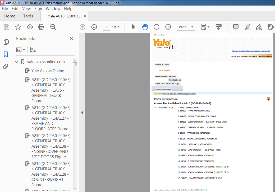Open the 14A138 ENGINE COVER bookmark
This screenshot has height=192, width=275.
click(51, 146)
